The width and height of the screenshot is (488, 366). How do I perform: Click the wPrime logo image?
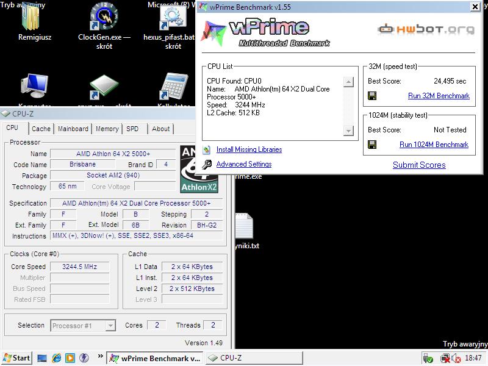click(x=265, y=32)
